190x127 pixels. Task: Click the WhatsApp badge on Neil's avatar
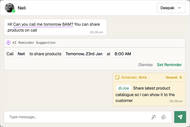(14, 11)
